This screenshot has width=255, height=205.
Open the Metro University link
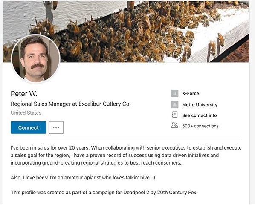point(200,104)
